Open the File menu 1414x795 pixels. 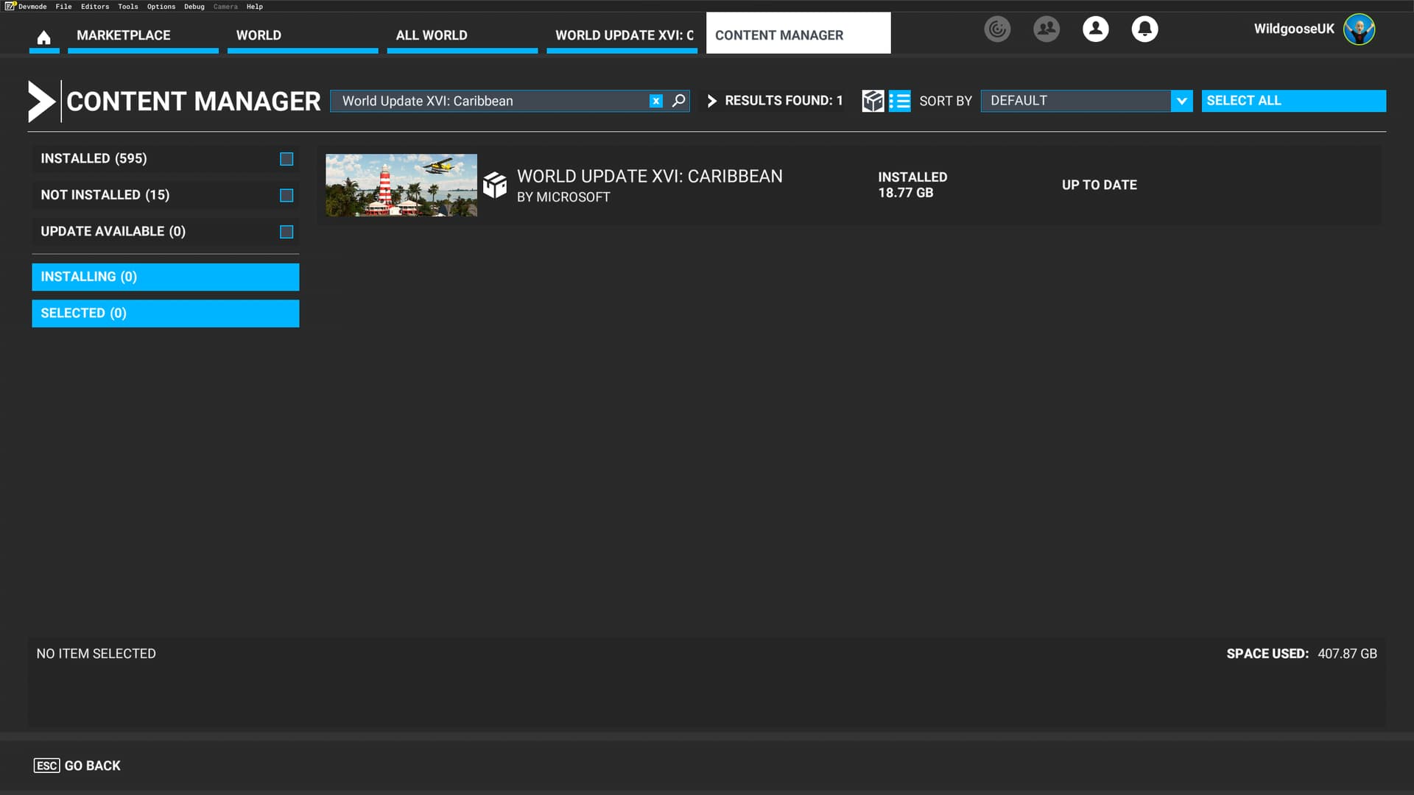pos(63,7)
